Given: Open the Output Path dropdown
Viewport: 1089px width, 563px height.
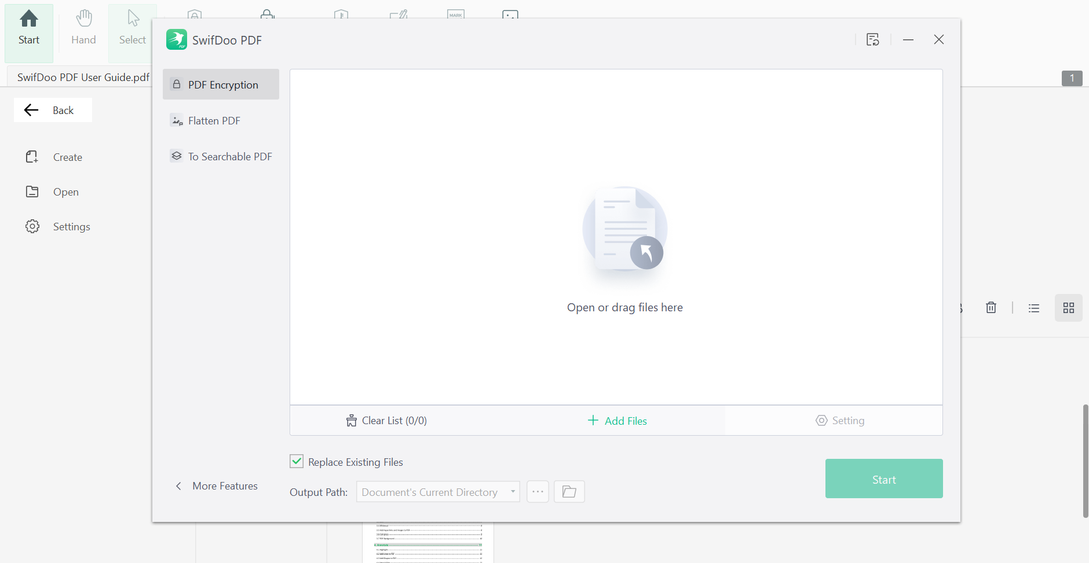Looking at the screenshot, I should [511, 491].
